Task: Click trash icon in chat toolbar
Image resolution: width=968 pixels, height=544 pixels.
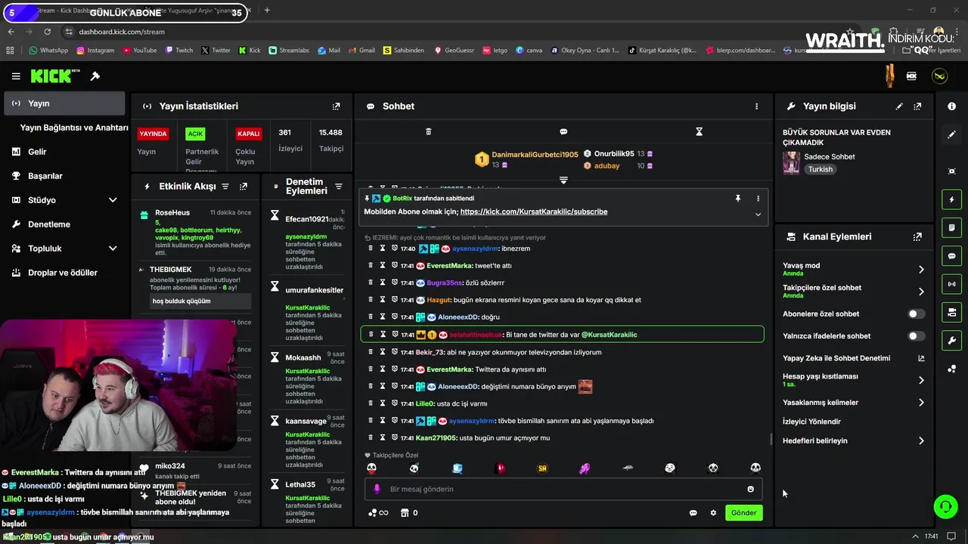Action: click(x=428, y=131)
